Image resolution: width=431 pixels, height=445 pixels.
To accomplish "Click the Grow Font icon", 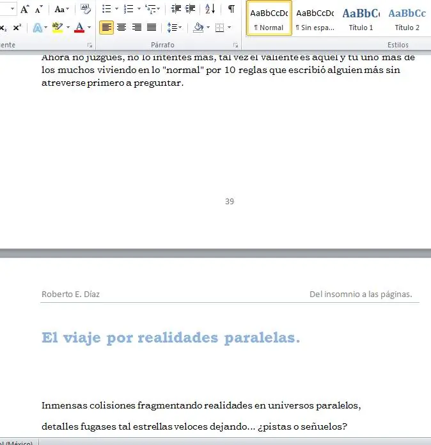I will [25, 9].
